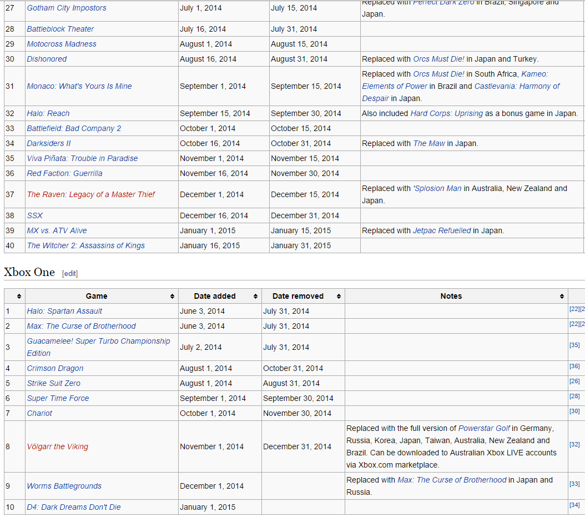Open Strike Suit Zero link
This screenshot has height=522, width=585.
[x=53, y=383]
